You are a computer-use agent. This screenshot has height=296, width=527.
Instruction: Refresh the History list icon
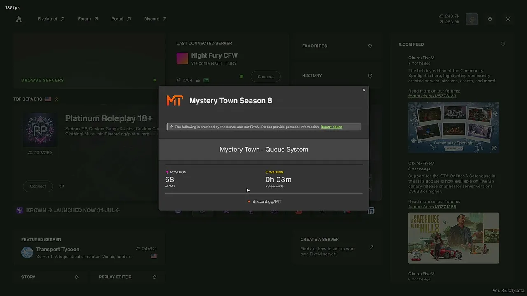click(370, 76)
